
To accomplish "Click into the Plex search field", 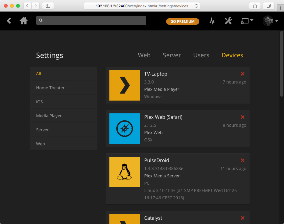I will [91, 20].
